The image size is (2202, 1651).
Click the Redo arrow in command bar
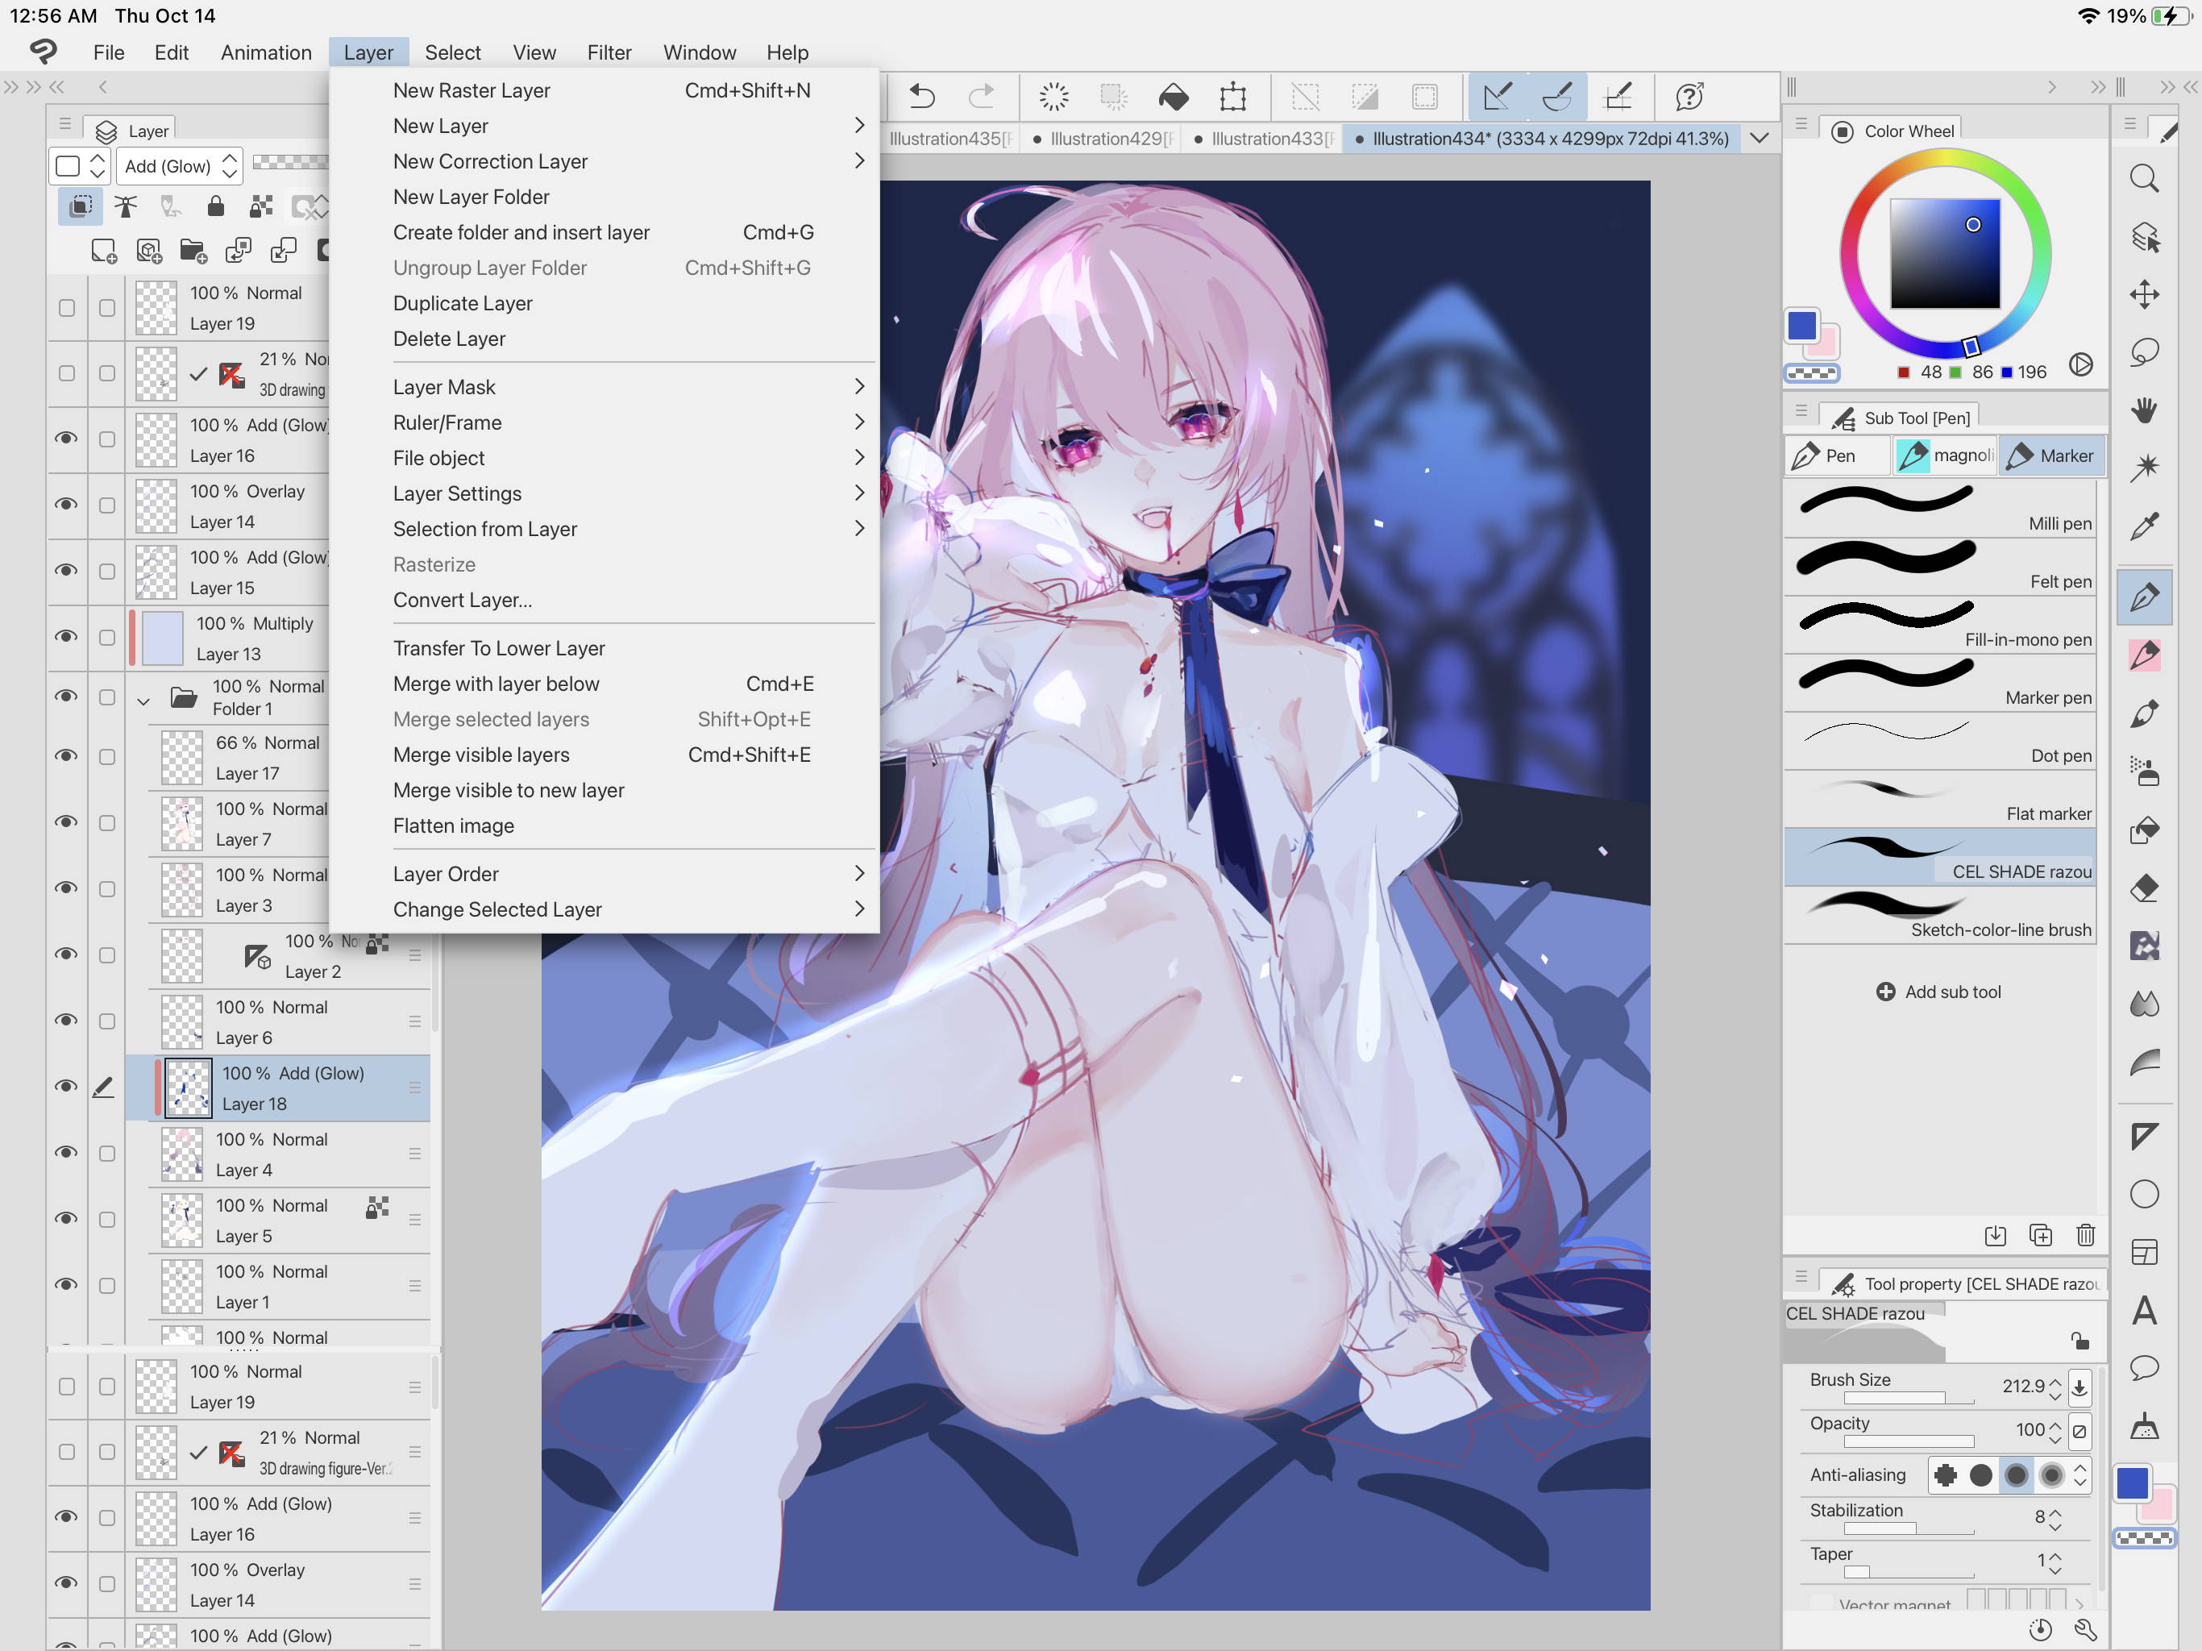982,97
